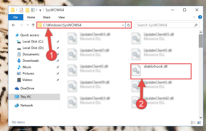Refresh the SysWOW64 folder view
206x131 pixels.
(x=129, y=25)
